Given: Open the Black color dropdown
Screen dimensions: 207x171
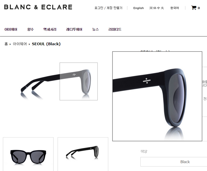Looking at the screenshot, I should (x=174, y=162).
